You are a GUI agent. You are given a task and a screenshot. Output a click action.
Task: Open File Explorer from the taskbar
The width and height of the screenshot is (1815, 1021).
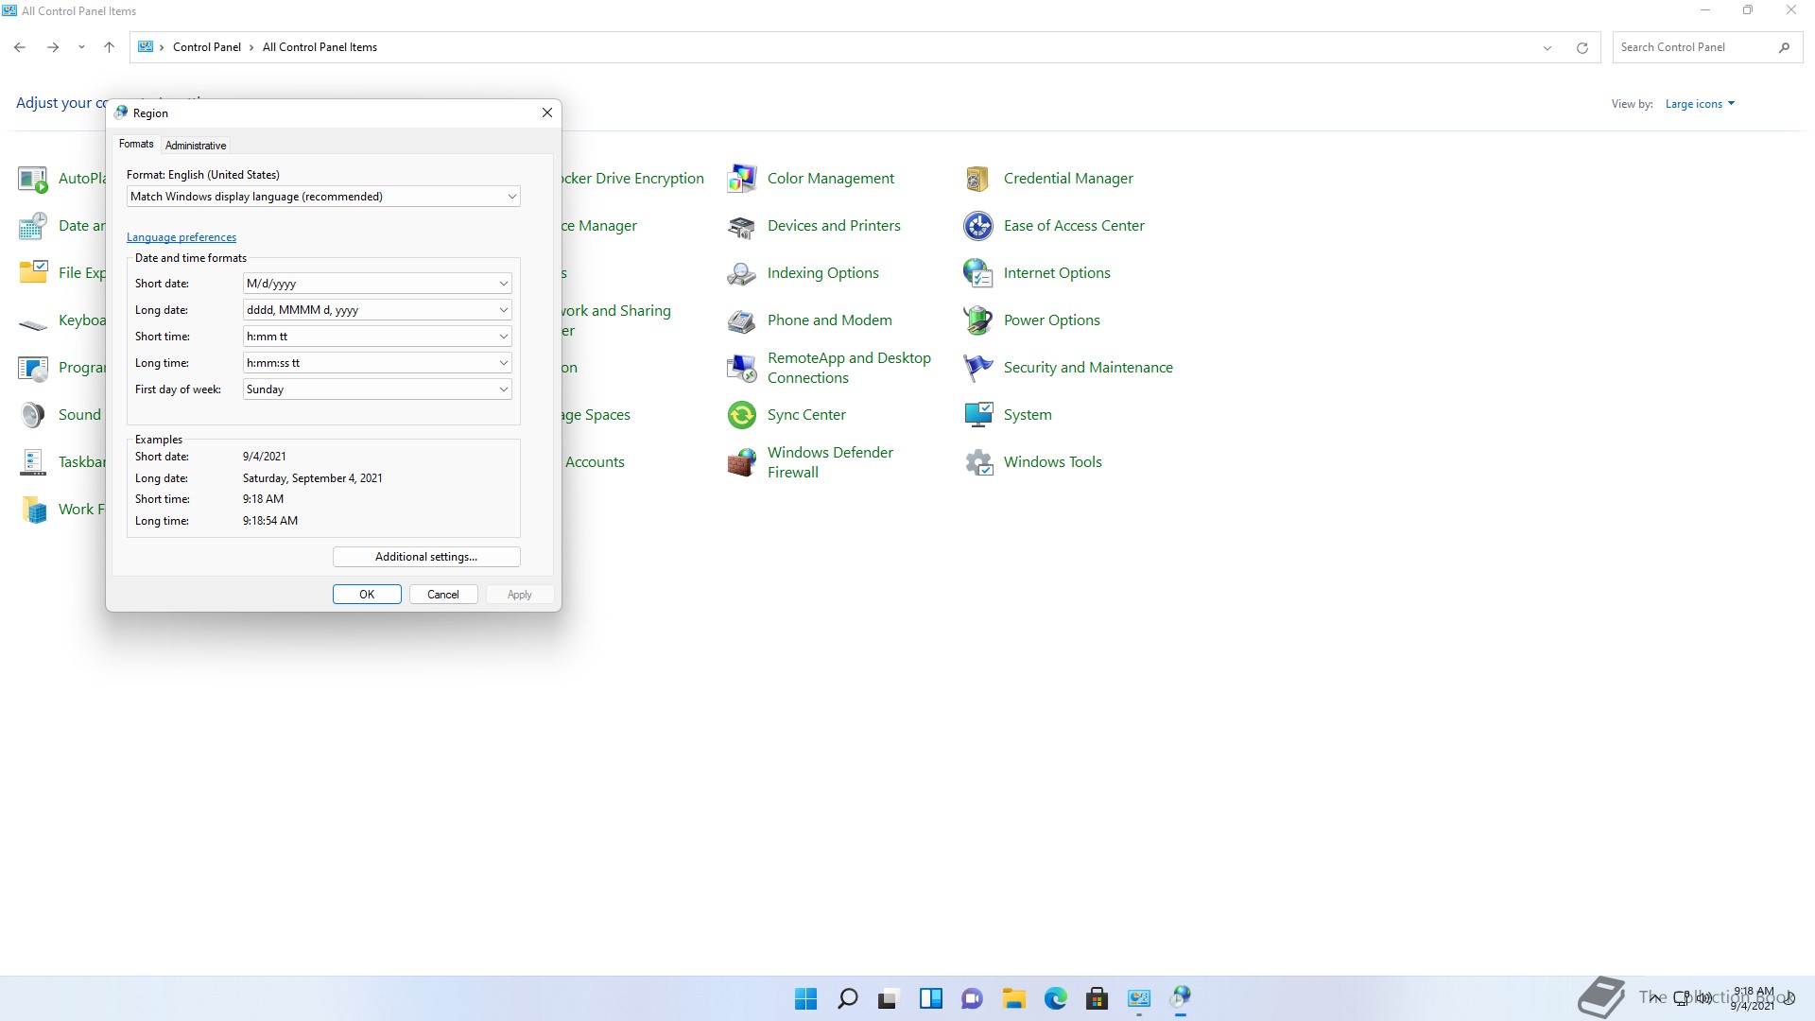point(1013,998)
